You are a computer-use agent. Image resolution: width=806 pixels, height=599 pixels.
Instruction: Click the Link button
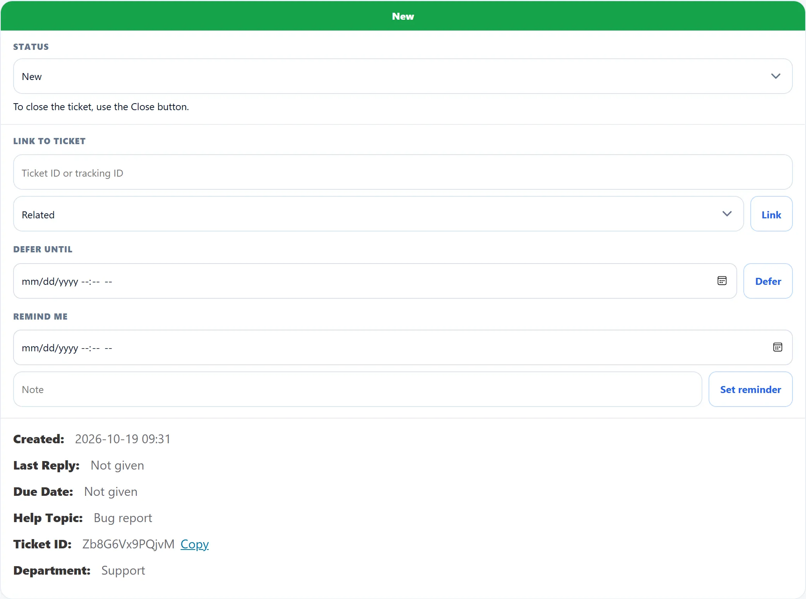pos(771,214)
